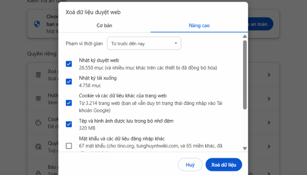307x175 pixels.
Task: Expand the Cookie row chevron in settings
Action: [269, 122]
